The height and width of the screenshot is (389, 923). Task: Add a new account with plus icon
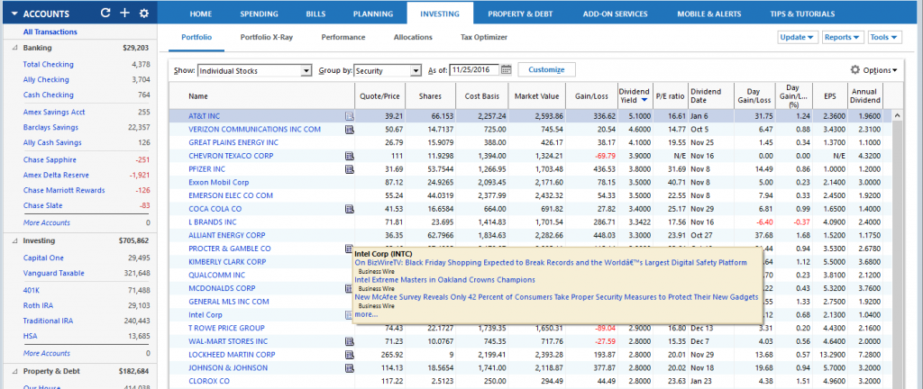click(124, 13)
